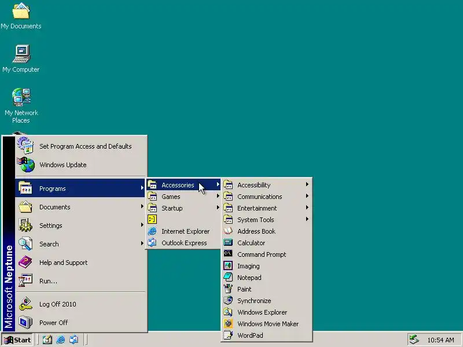The image size is (463, 347).
Task: Launch Outlook Express from Quick Launch bar
Action: (74, 339)
